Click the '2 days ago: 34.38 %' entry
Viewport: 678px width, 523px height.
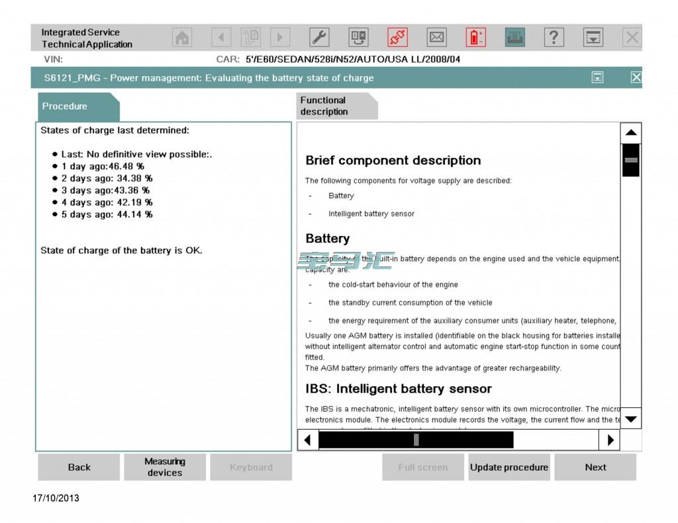(107, 179)
